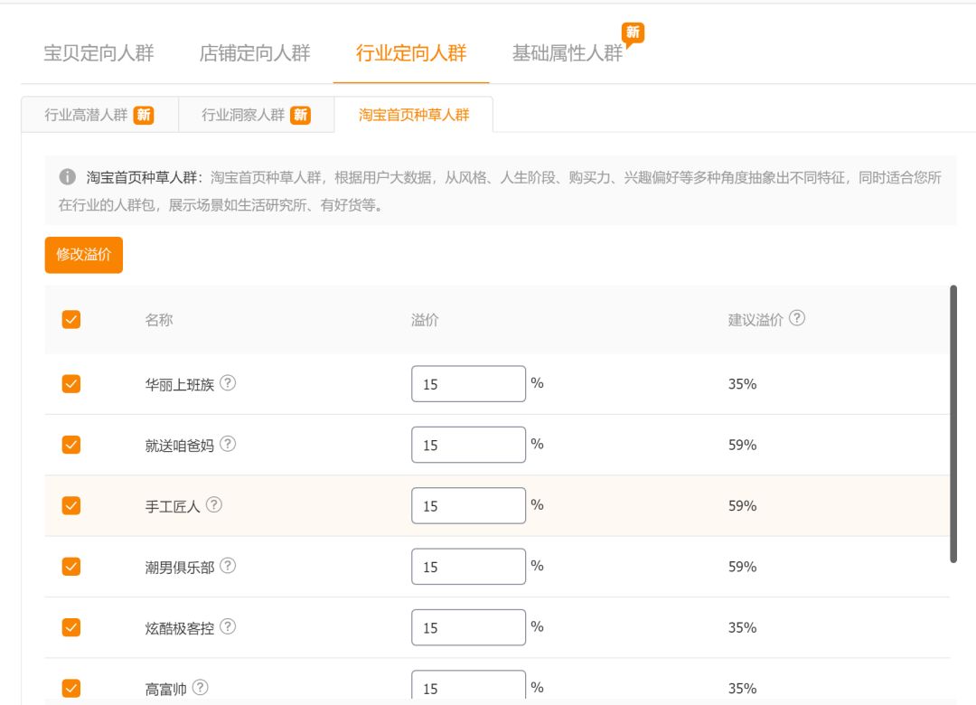Image resolution: width=976 pixels, height=705 pixels.
Task: Toggle the select-all checkbox in the header row
Action: click(71, 318)
